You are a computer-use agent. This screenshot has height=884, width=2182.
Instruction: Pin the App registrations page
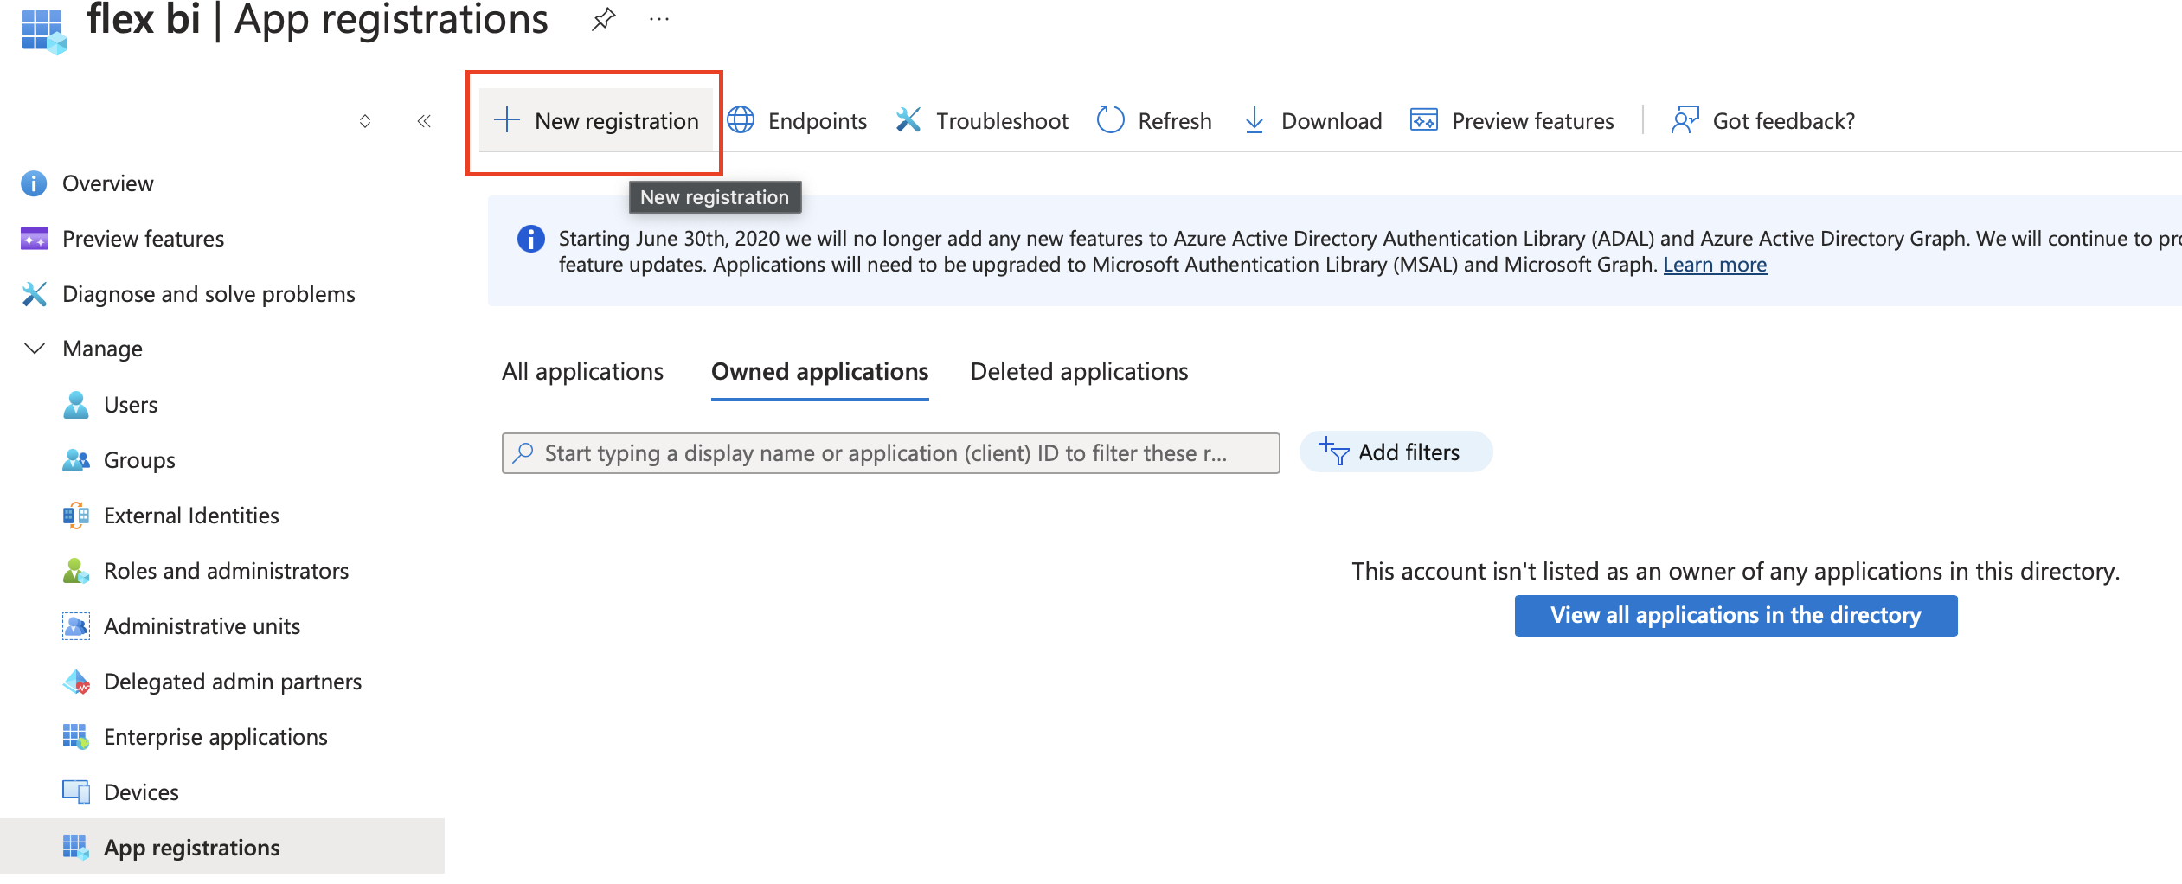603,19
